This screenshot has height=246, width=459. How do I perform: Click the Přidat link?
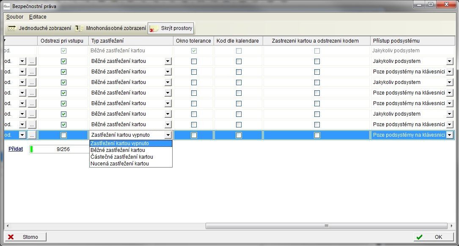(x=16, y=149)
